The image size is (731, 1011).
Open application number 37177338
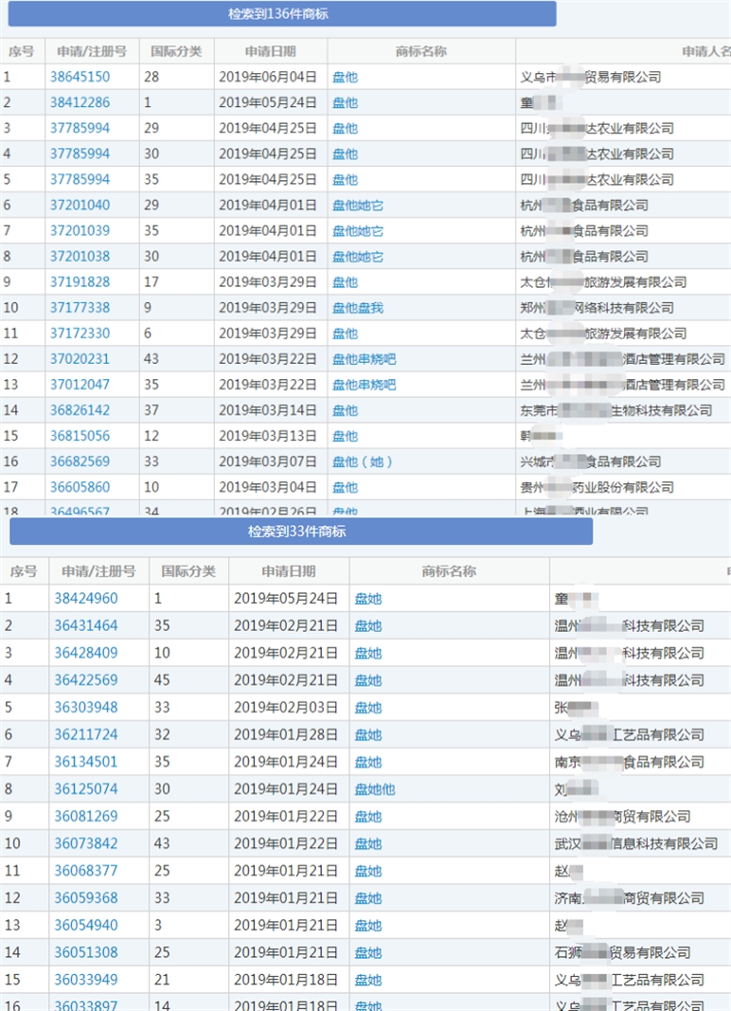[80, 308]
